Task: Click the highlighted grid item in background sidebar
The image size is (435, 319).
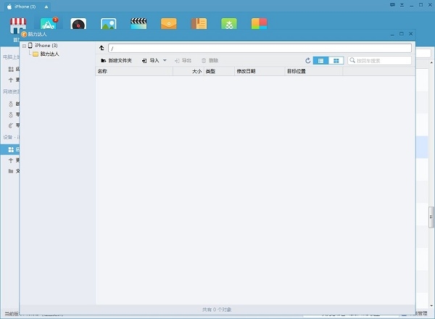Action: click(11, 149)
